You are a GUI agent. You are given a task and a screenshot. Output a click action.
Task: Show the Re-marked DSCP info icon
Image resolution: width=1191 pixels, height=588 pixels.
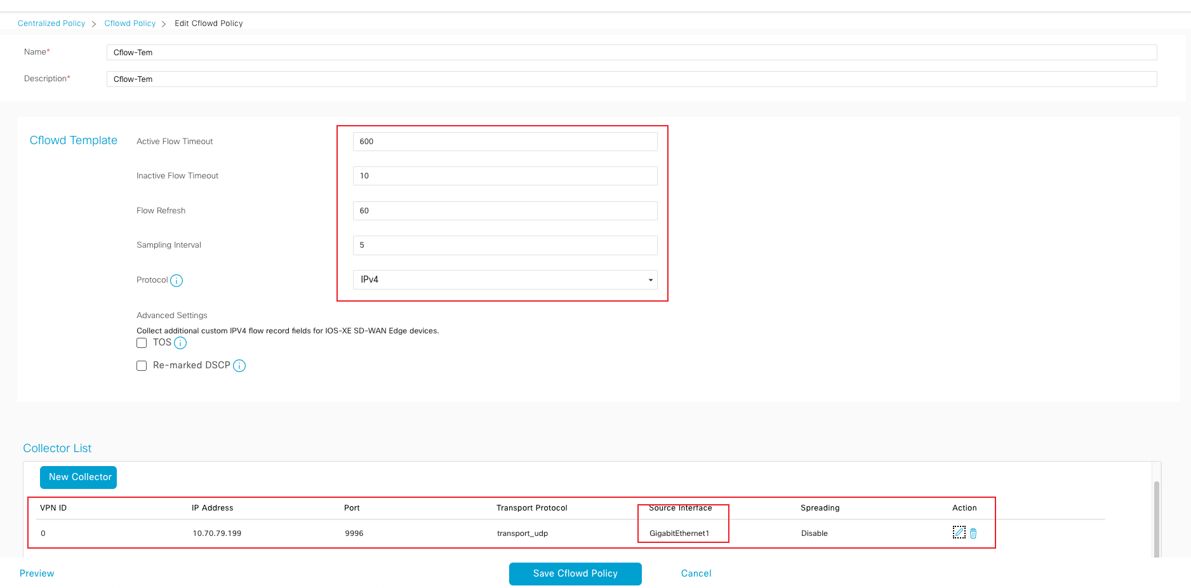pos(239,366)
